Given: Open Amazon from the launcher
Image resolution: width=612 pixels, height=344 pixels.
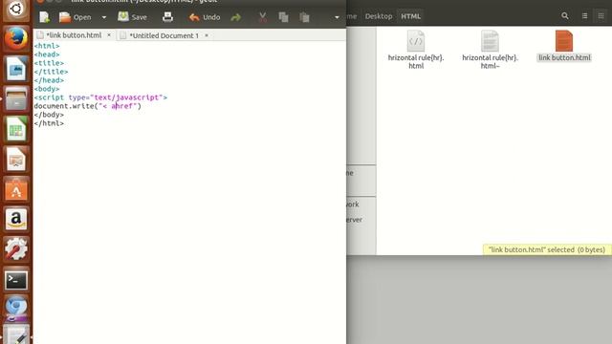Looking at the screenshot, I should pos(16,219).
